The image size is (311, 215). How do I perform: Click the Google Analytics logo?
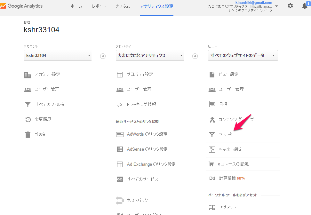click(21, 6)
